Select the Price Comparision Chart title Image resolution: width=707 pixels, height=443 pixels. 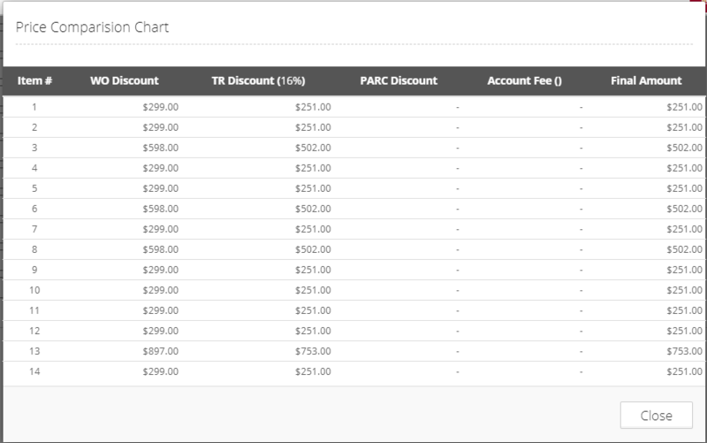click(x=92, y=27)
